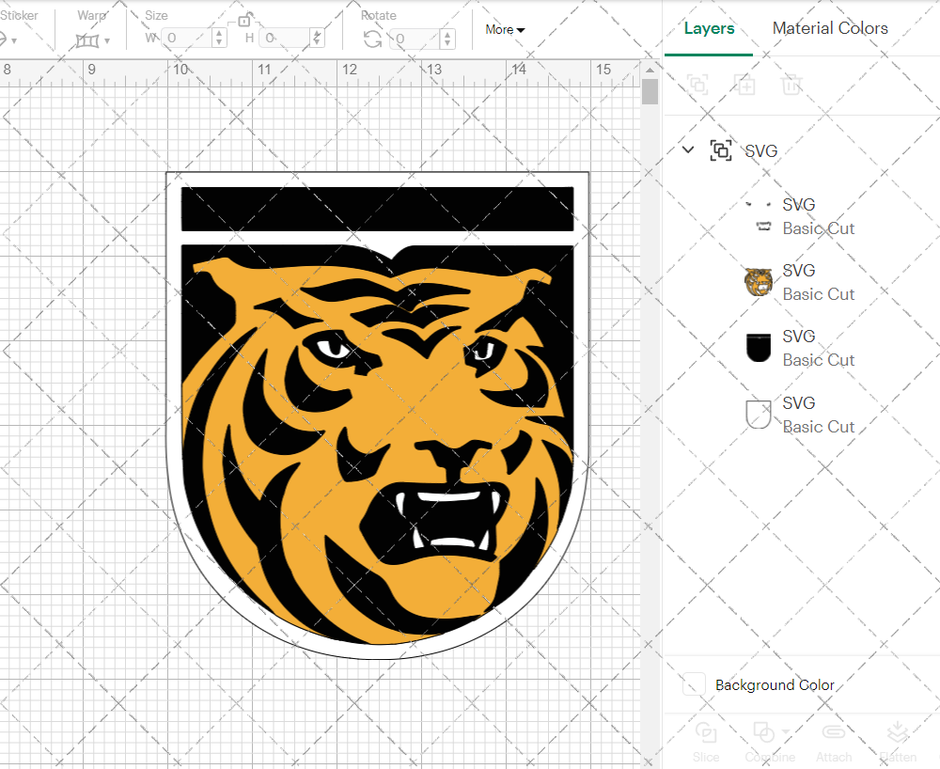The height and width of the screenshot is (769, 940).
Task: Click the Slice button
Action: coord(706,742)
